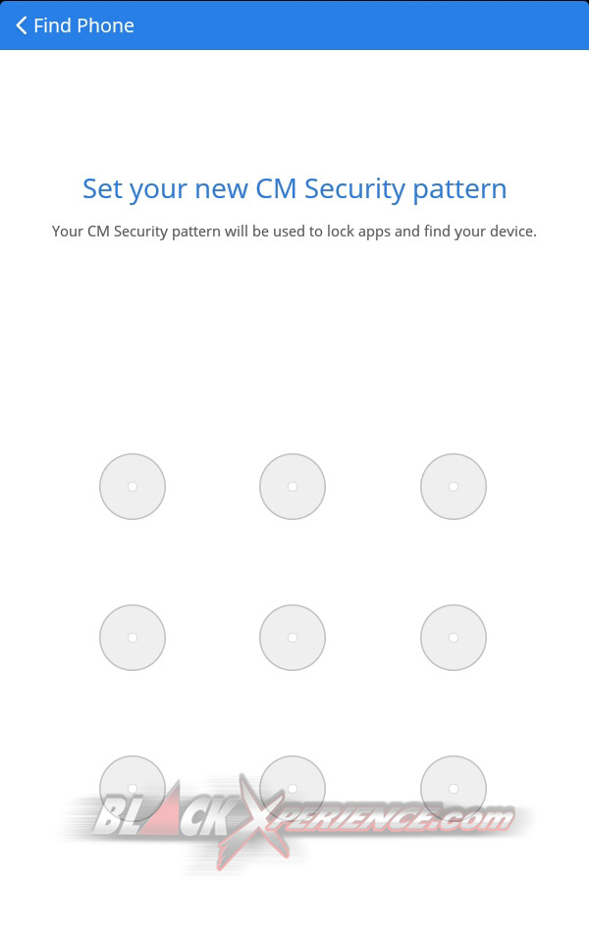Open the Find Phone header label
Screen dimensions: 589x932
pyautogui.click(x=82, y=26)
